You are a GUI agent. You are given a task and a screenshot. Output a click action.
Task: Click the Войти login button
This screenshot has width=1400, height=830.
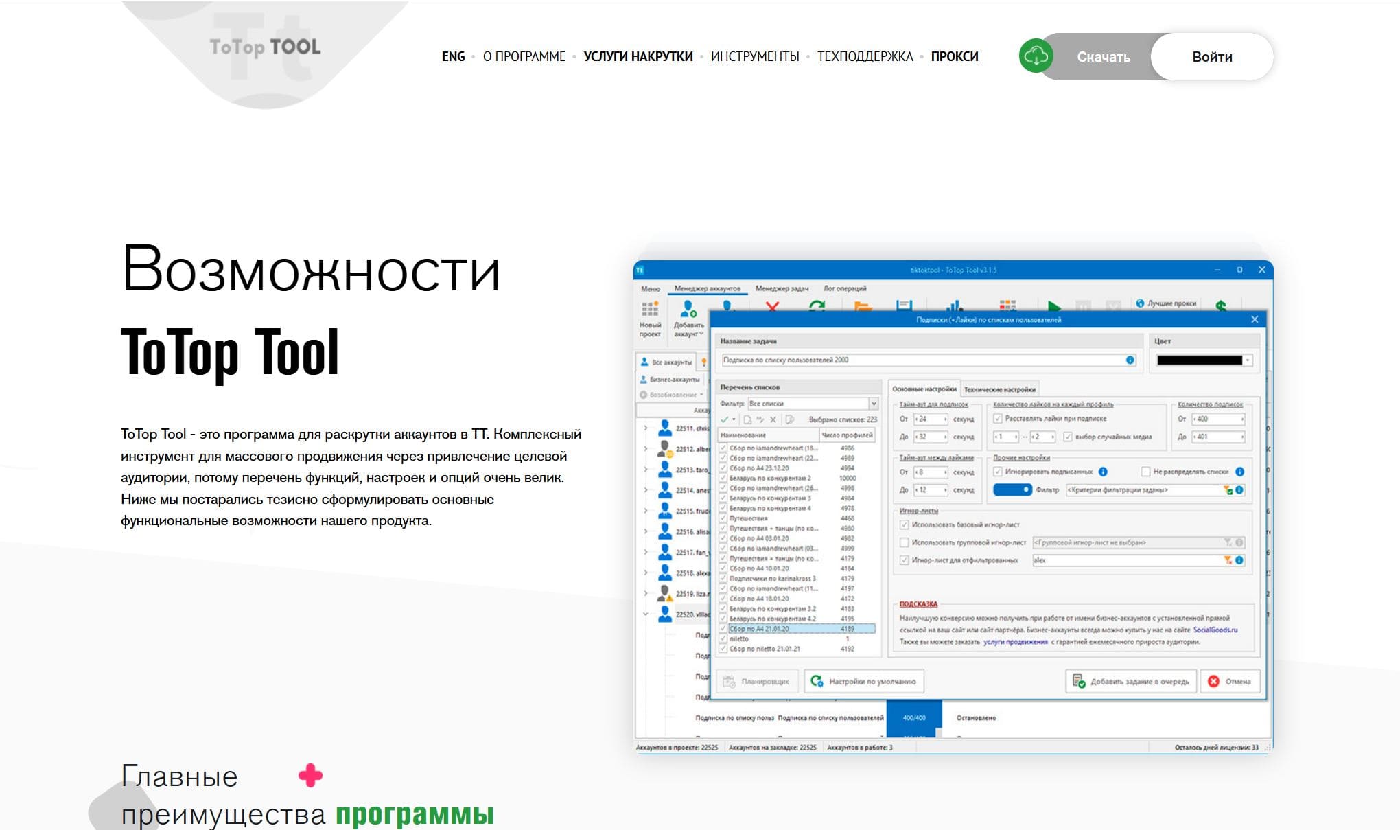pyautogui.click(x=1211, y=57)
